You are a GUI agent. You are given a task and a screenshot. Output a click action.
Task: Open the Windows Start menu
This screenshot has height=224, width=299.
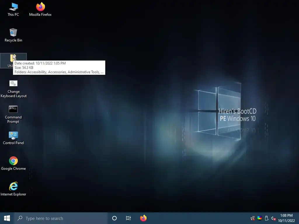pos(7,218)
